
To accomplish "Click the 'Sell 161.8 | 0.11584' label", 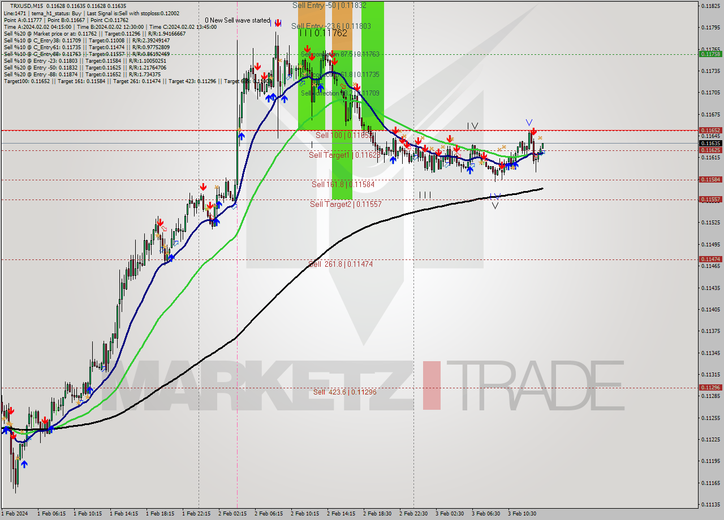I will coord(343,184).
